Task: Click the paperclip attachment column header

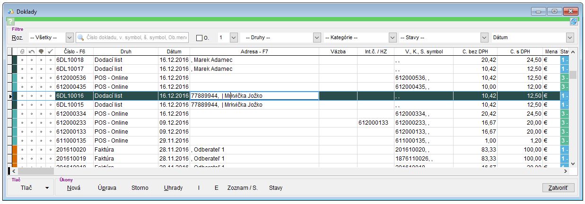Action: point(22,51)
